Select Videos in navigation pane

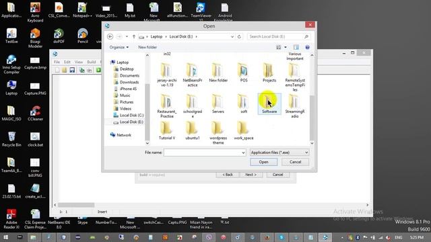pyautogui.click(x=125, y=109)
